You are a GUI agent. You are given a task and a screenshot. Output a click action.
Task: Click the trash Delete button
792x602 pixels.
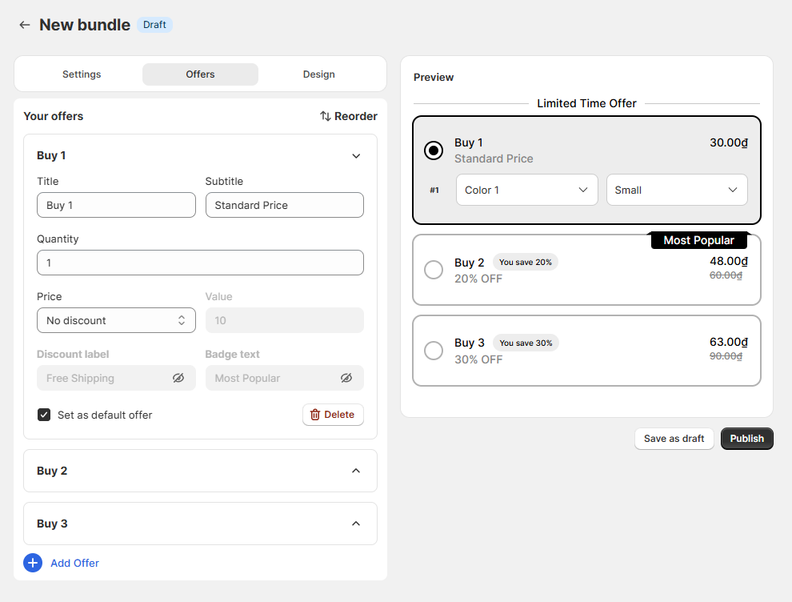pyautogui.click(x=333, y=415)
